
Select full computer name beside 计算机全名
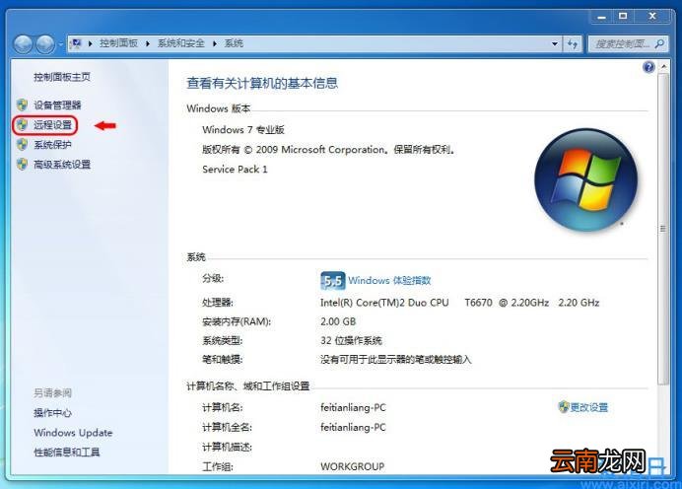(x=353, y=427)
